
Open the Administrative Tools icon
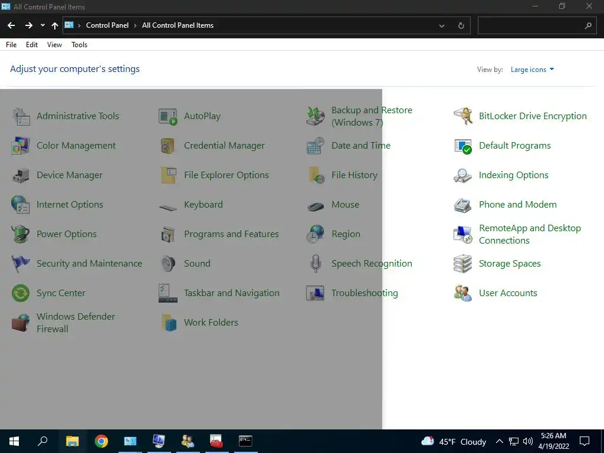[x=21, y=116]
